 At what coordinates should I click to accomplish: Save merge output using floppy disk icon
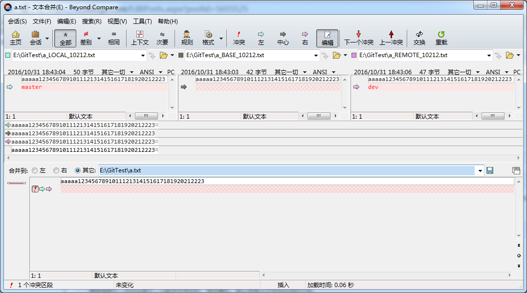point(490,170)
